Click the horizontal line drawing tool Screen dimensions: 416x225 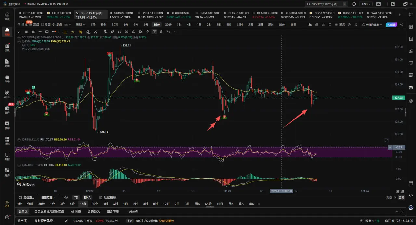[x=40, y=32]
